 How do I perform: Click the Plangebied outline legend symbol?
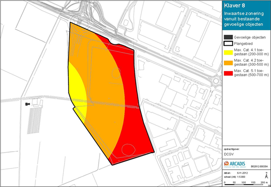228,43
